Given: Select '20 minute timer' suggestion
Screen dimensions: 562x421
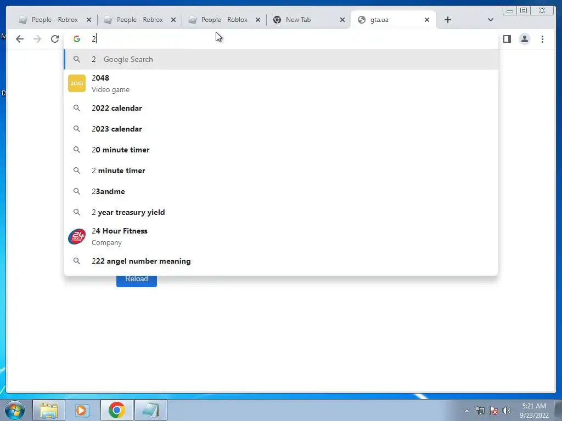Looking at the screenshot, I should click(281, 150).
